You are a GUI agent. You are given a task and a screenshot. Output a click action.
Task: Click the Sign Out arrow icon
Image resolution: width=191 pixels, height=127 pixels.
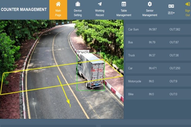188,4
